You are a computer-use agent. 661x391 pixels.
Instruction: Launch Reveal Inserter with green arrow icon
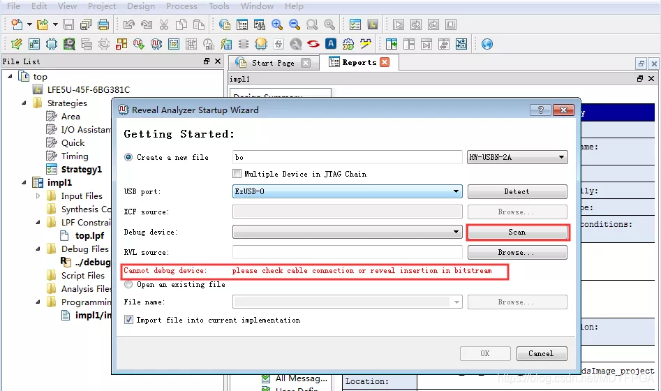pos(139,44)
